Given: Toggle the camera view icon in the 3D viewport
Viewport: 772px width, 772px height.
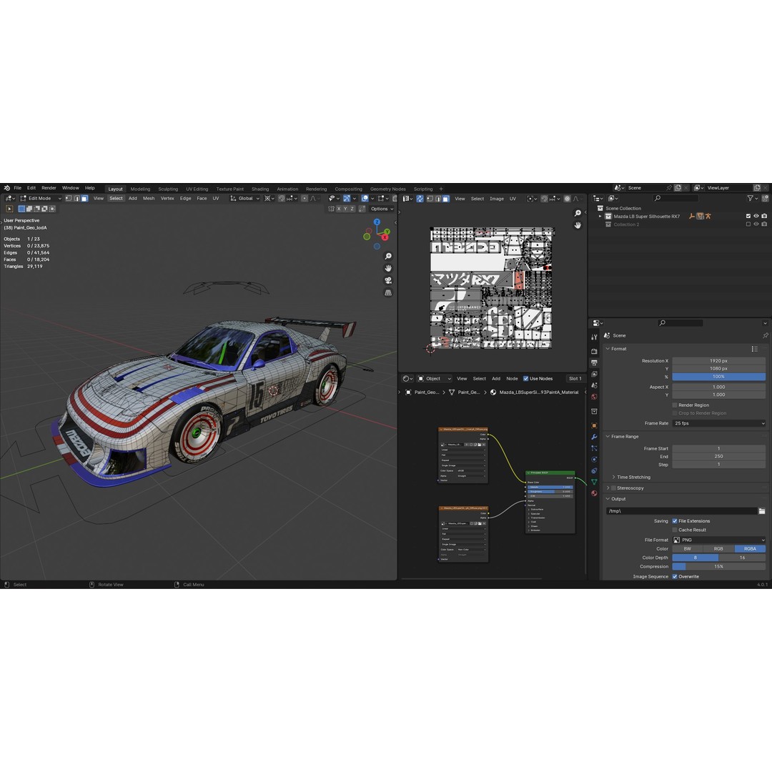Looking at the screenshot, I should [x=388, y=281].
